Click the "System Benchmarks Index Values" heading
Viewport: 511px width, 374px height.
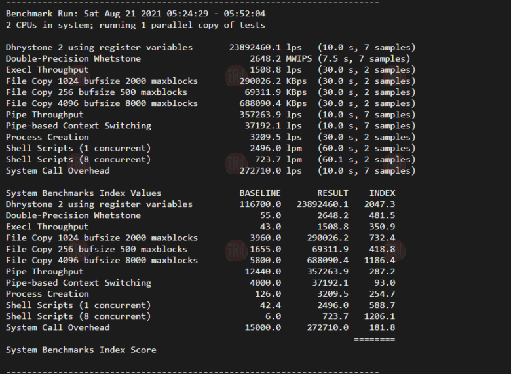[83, 193]
